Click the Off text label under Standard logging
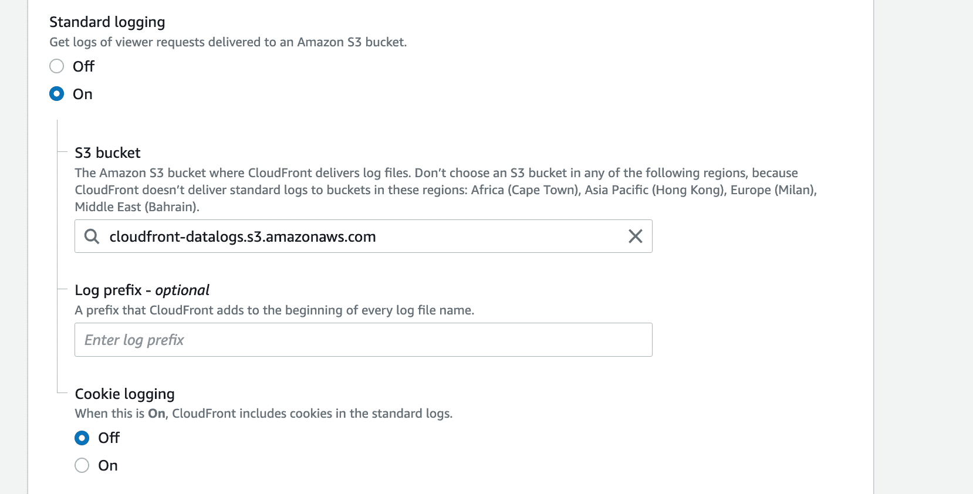 pyautogui.click(x=83, y=66)
